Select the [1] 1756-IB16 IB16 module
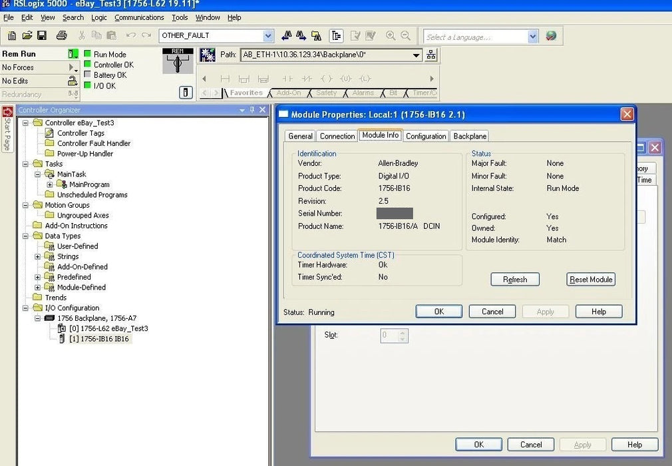 tap(98, 339)
